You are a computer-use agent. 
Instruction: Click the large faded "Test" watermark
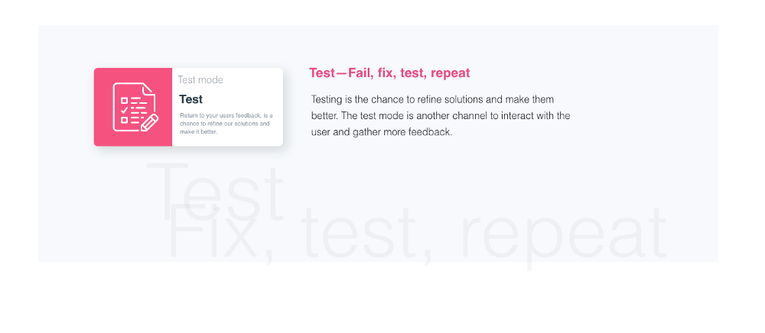[x=215, y=191]
